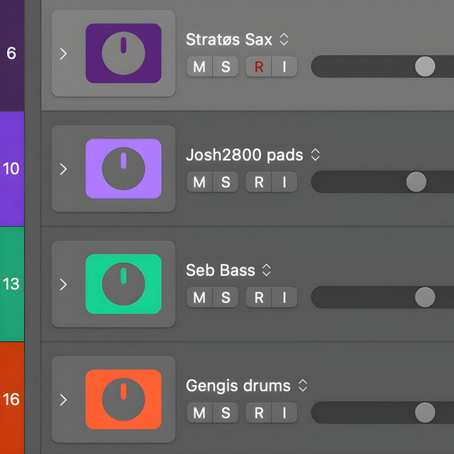454x454 pixels.
Task: Disable record arm on Stratøs Sax
Action: tap(258, 67)
